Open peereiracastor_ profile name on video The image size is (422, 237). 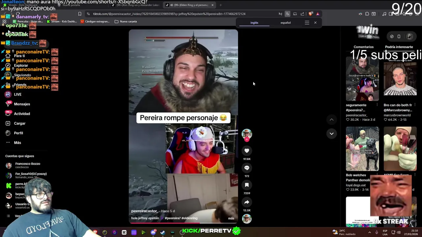click(x=144, y=211)
